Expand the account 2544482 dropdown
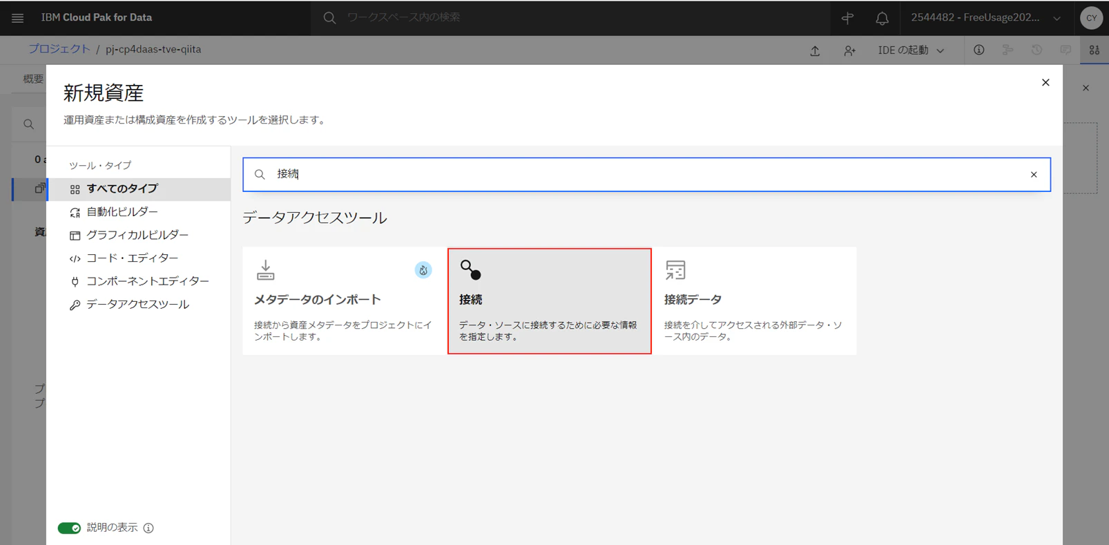The width and height of the screenshot is (1109, 545). [x=986, y=18]
